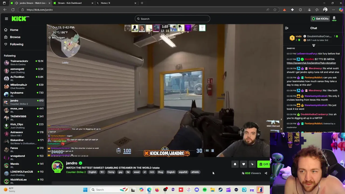Open a new browser tab
Screen dimensions: 345x194
(142, 3)
